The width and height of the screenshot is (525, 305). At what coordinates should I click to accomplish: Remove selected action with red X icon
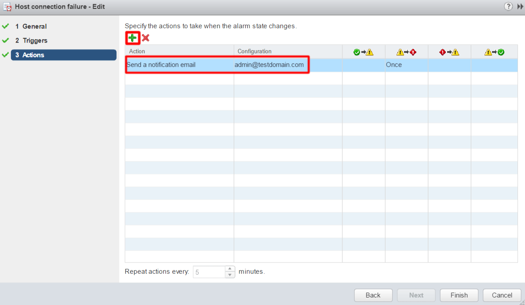coord(145,38)
